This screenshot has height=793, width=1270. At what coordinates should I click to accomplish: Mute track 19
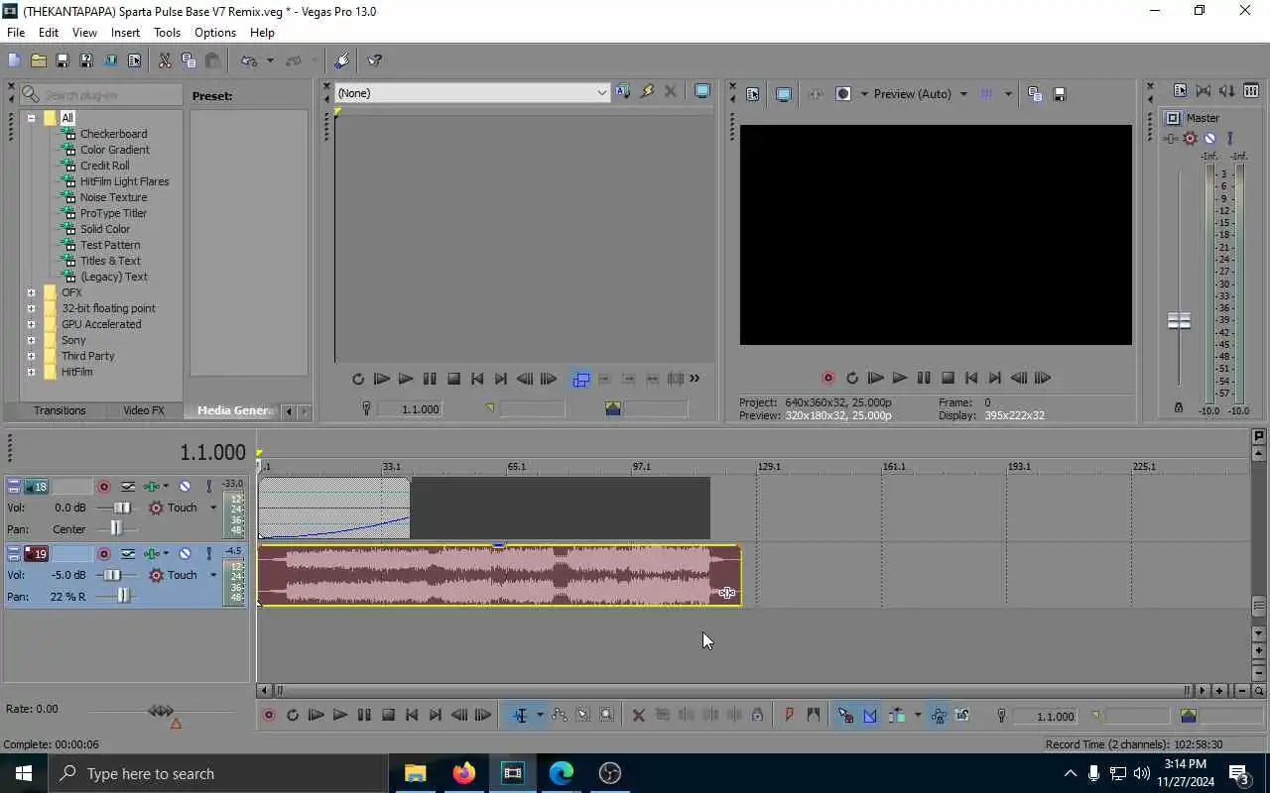click(185, 554)
